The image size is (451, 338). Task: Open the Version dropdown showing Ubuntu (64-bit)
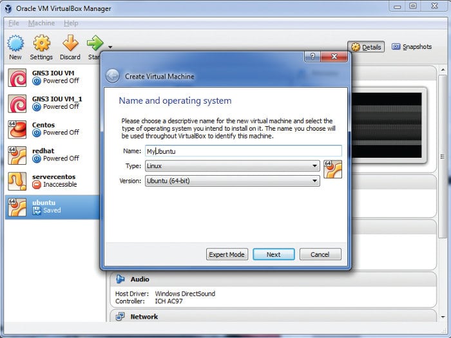pos(233,181)
